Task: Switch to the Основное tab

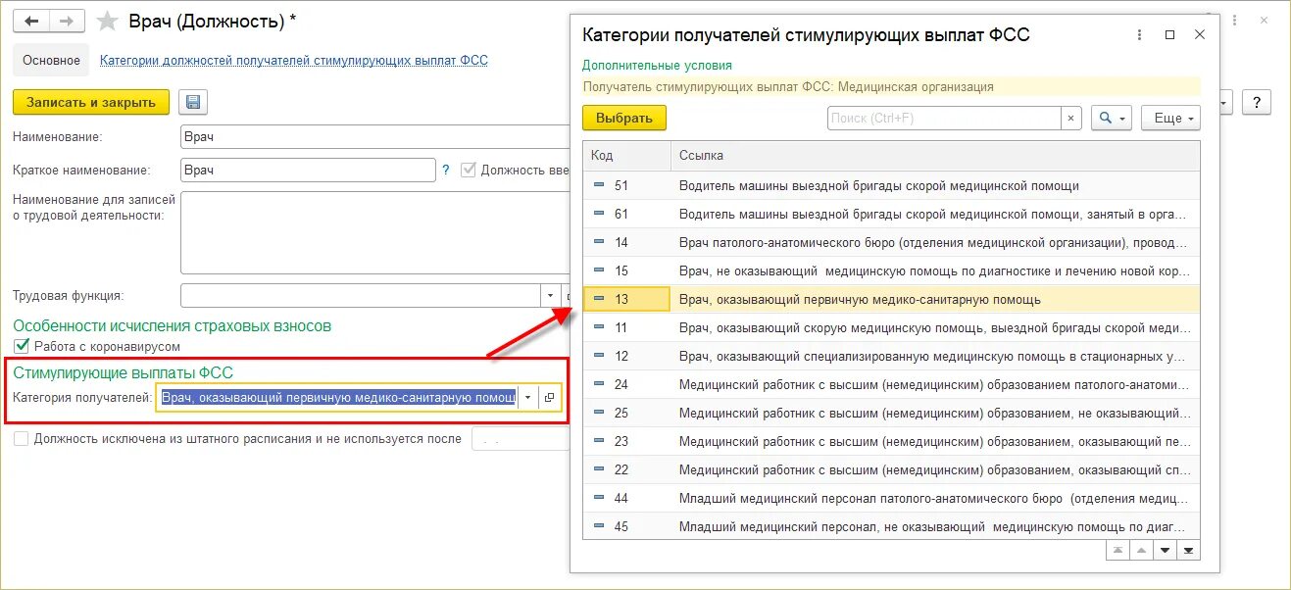Action: (50, 60)
